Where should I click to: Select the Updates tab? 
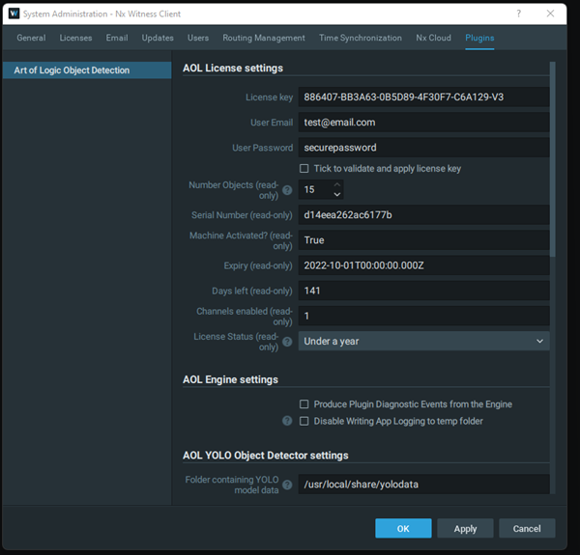click(158, 38)
